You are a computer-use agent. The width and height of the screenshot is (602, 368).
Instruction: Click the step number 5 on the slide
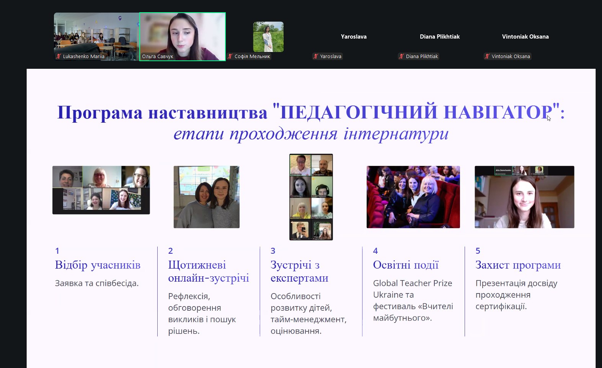tap(478, 251)
